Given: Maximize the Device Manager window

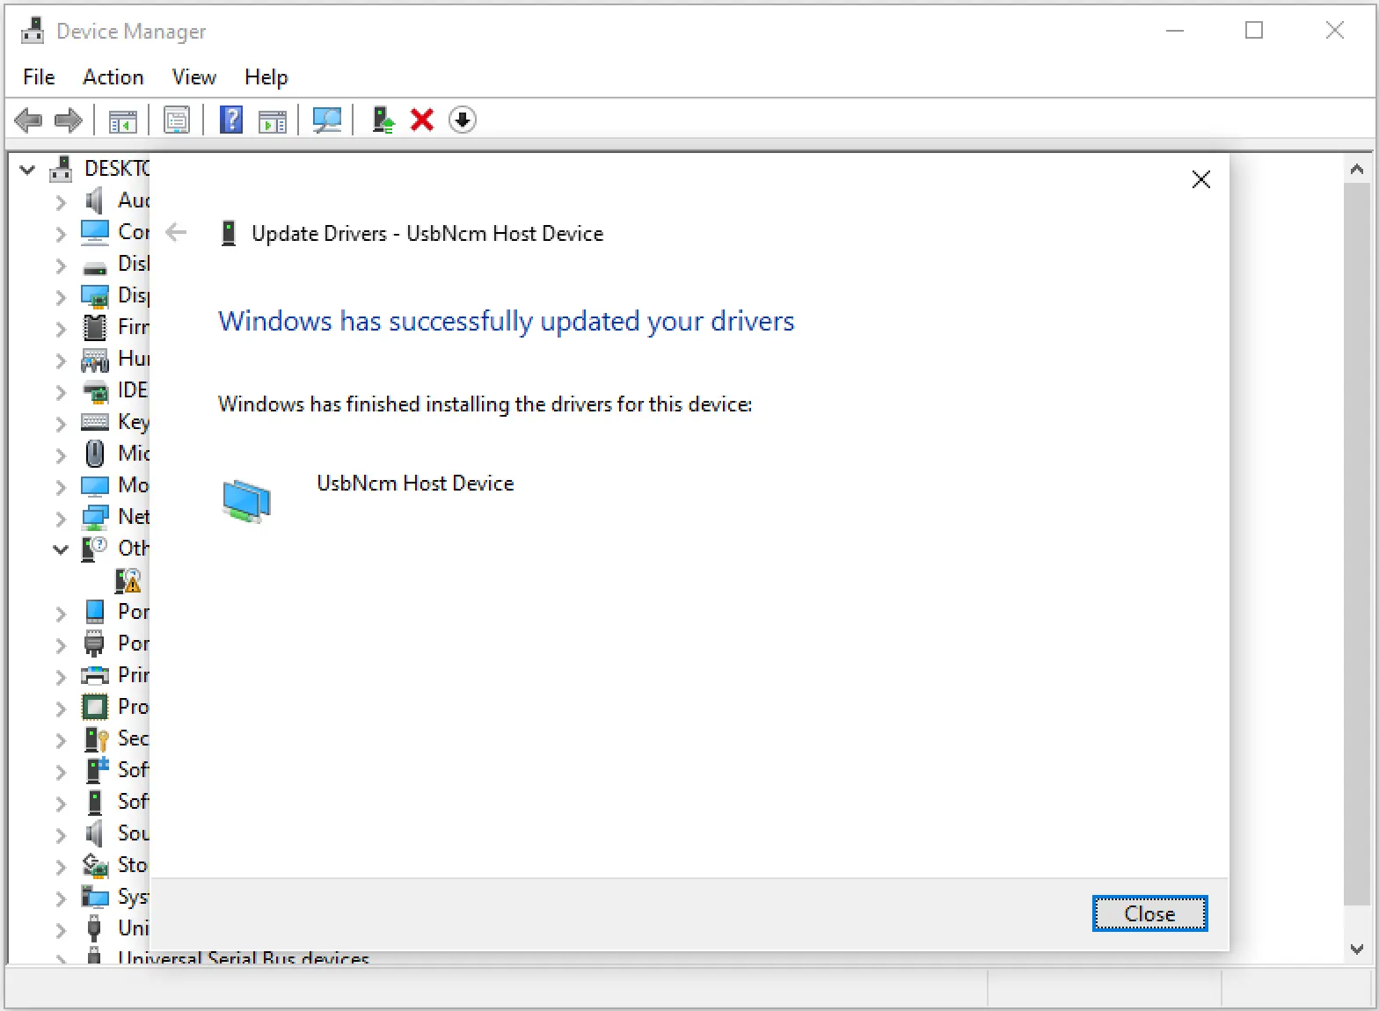Looking at the screenshot, I should [x=1254, y=30].
